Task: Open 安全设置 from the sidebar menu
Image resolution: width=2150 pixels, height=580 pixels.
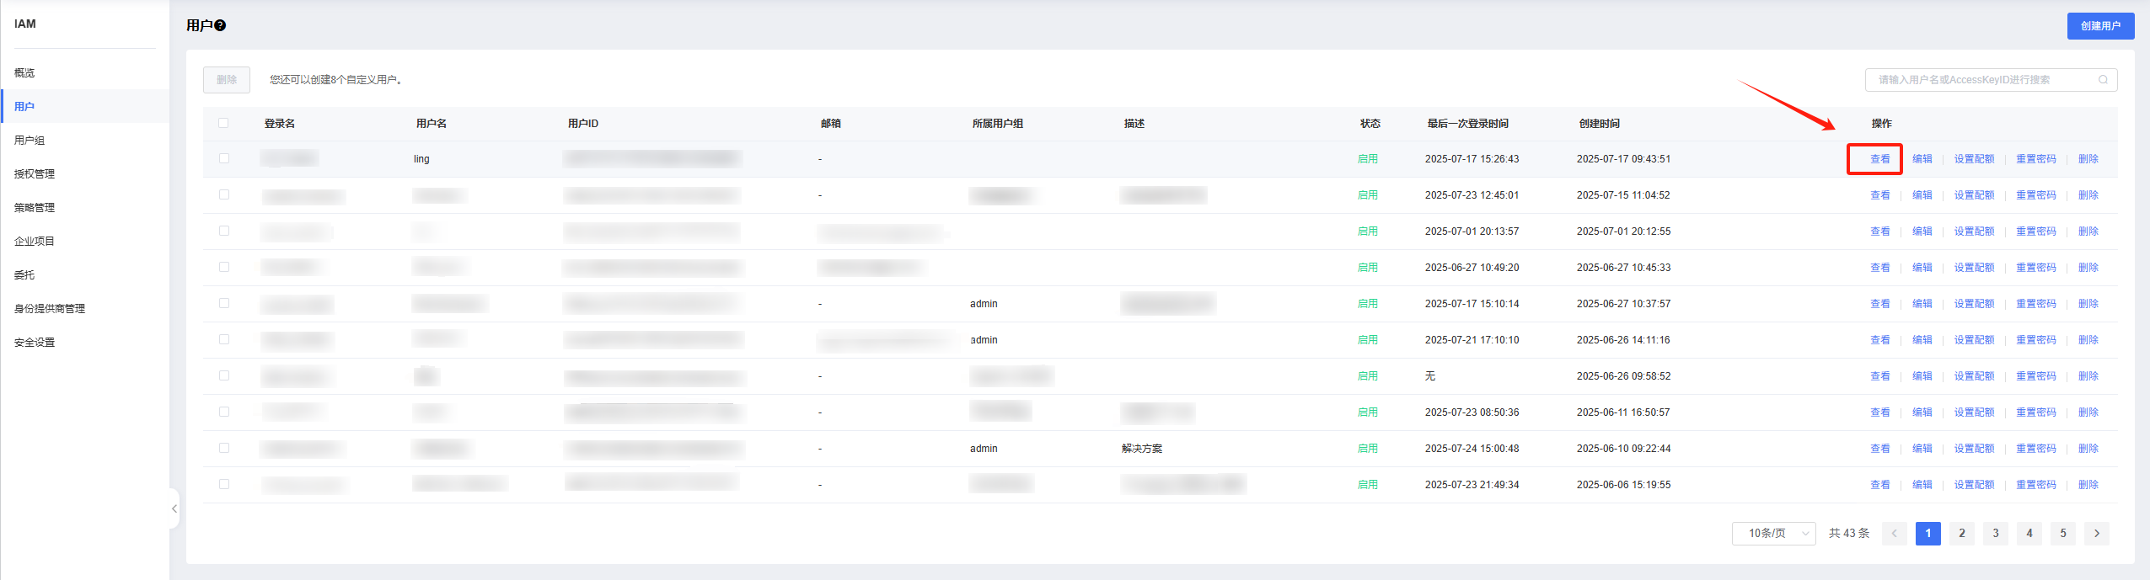Action: pos(35,343)
